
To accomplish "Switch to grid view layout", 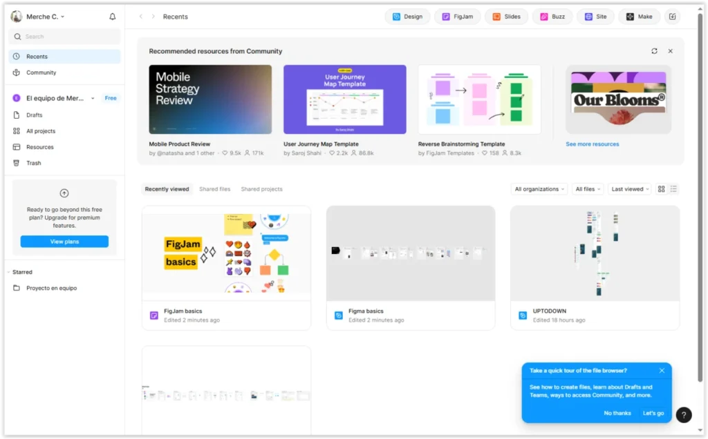I will (661, 188).
